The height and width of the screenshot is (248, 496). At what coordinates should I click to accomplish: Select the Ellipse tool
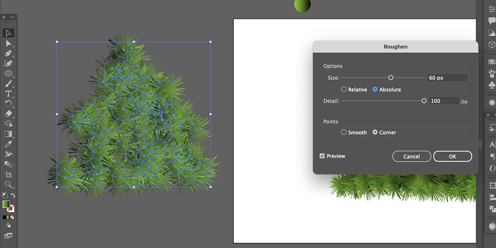click(x=8, y=74)
